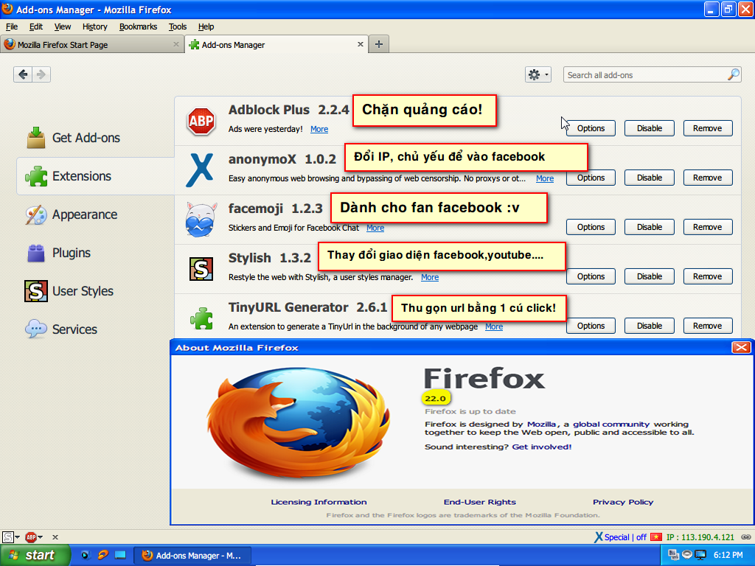Click the Stylish S extension icon
Image resolution: width=755 pixels, height=566 pixels.
pyautogui.click(x=201, y=269)
